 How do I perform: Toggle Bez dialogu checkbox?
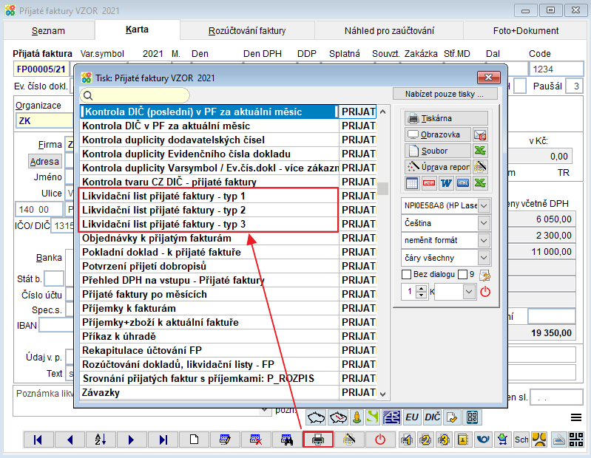pyautogui.click(x=407, y=274)
